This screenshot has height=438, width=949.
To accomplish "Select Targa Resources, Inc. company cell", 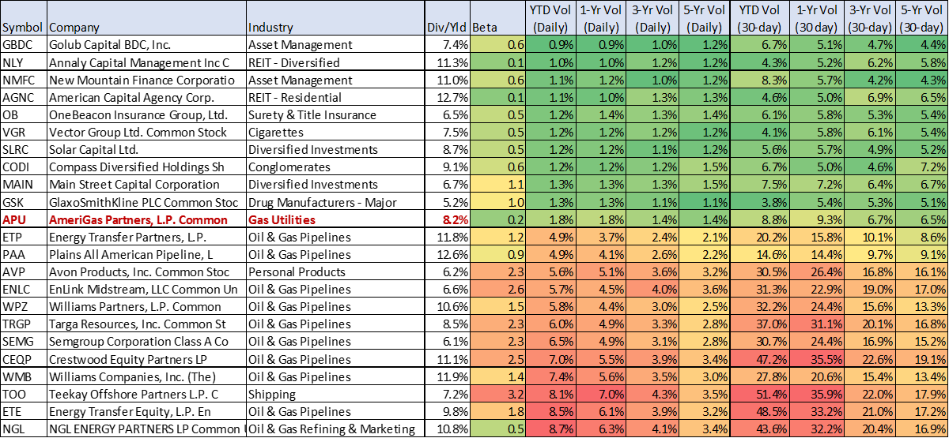I will click(146, 324).
